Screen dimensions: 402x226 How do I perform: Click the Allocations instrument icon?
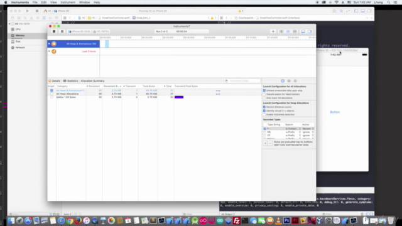click(x=54, y=44)
